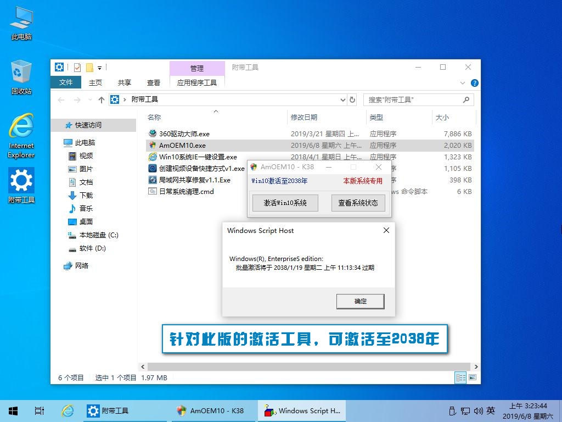Click the 激活Win10系统 button
This screenshot has height=422, width=562.
285,203
